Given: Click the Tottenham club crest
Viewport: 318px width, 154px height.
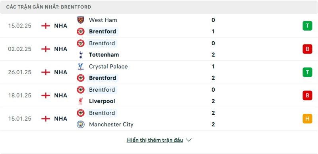Looking at the screenshot, I should [x=81, y=55].
